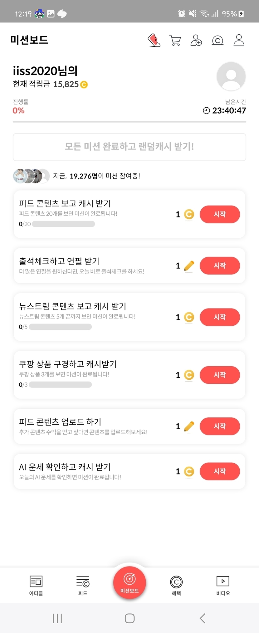The width and height of the screenshot is (259, 633).
Task: Open the user profile icon in header
Action: pos(239,40)
